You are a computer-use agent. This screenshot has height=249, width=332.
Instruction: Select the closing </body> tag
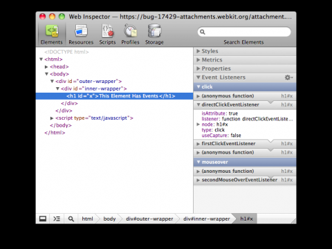click(61, 125)
